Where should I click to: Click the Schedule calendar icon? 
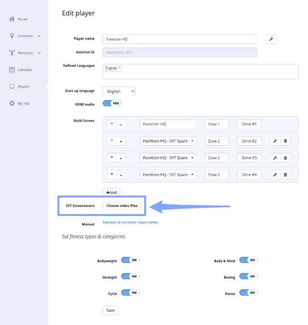pyautogui.click(x=12, y=70)
